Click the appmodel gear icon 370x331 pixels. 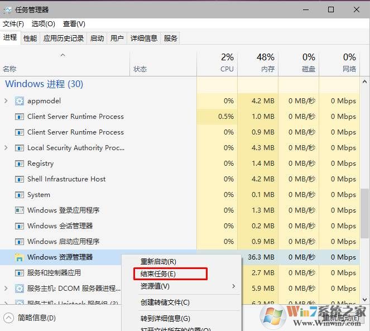20,101
